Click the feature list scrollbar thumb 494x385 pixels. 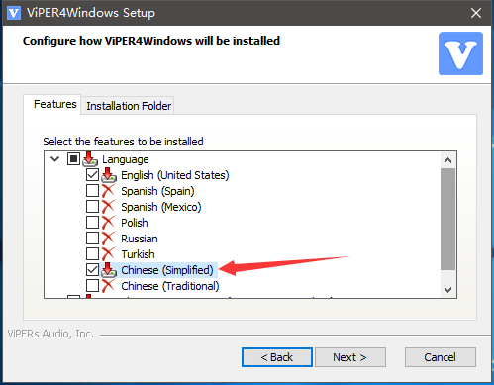[x=447, y=219]
